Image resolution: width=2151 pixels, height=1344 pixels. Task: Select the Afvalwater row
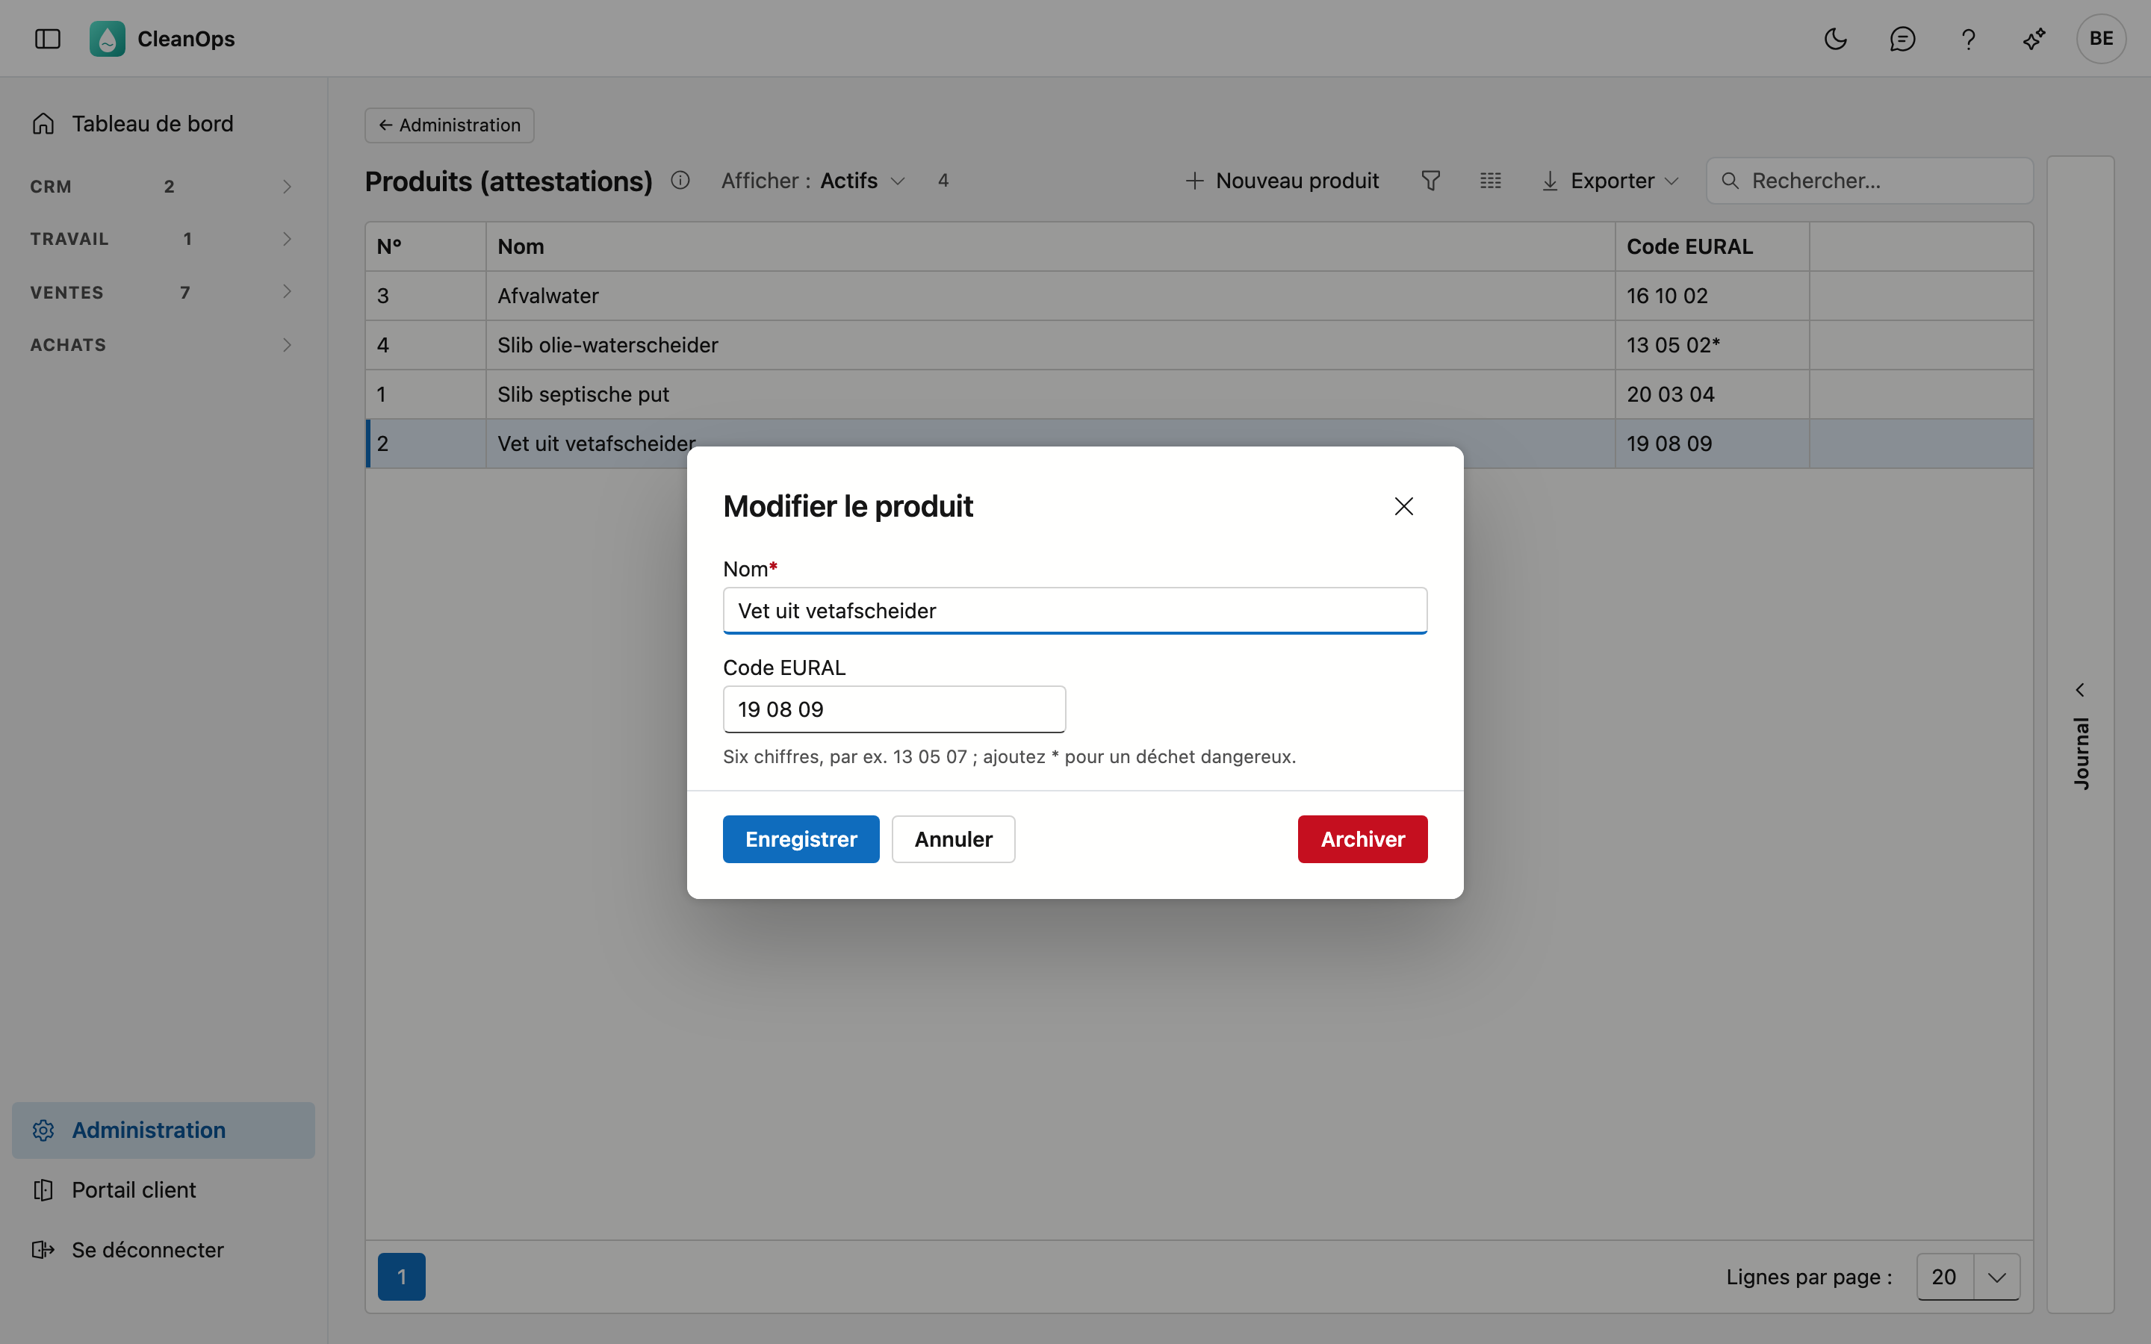coord(1199,296)
